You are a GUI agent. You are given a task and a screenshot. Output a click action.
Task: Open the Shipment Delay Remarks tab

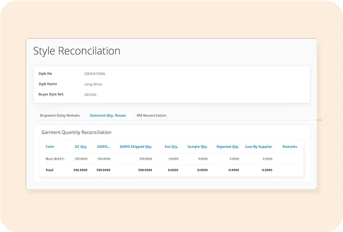60,115
